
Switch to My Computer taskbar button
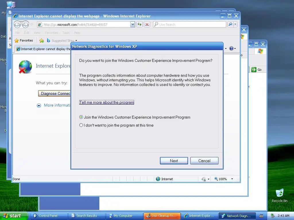pyautogui.click(x=124, y=216)
